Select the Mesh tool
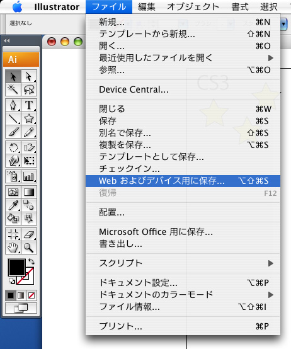The height and width of the screenshot is (349, 291). pos(13,192)
